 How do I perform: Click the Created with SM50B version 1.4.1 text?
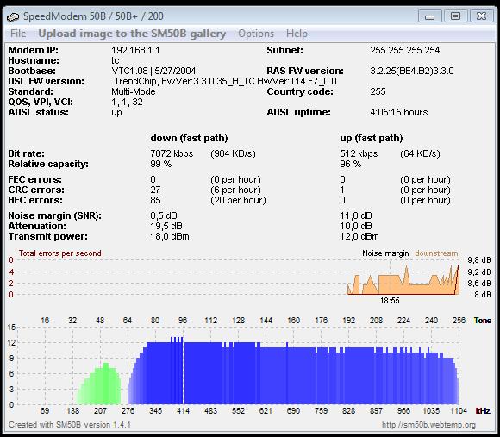70,425
